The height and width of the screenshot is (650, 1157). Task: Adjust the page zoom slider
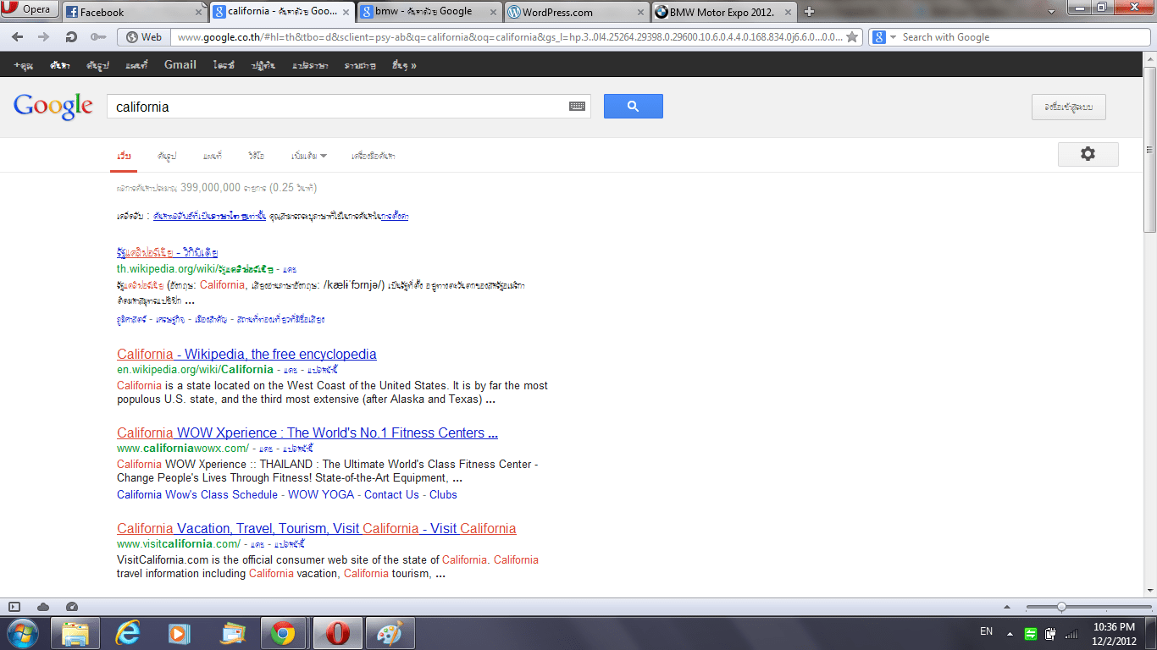coord(1061,607)
